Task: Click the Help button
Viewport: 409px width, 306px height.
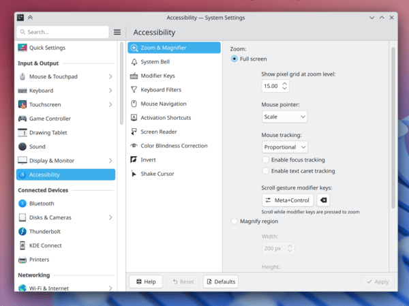Action: [x=145, y=281]
